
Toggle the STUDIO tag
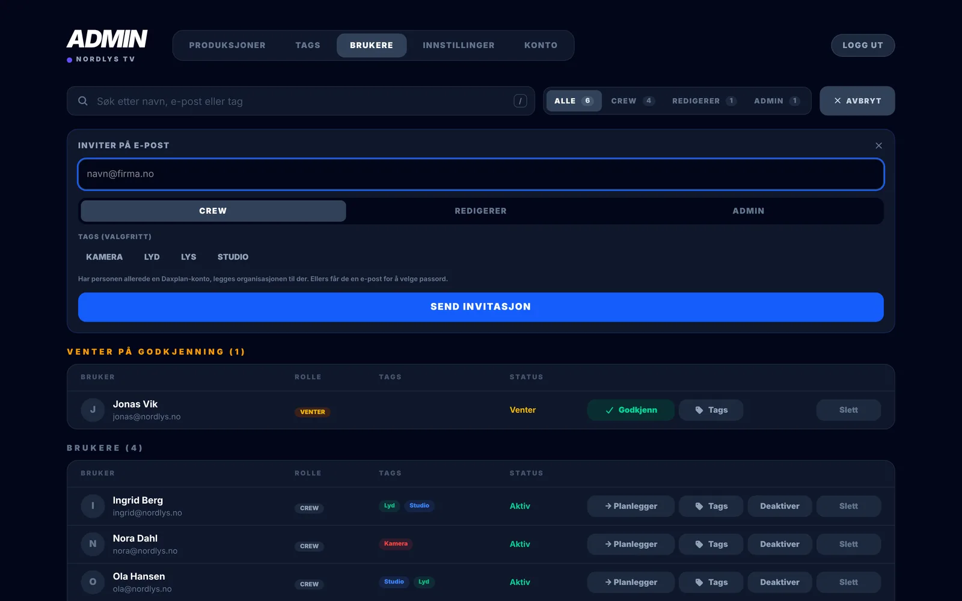[233, 257]
